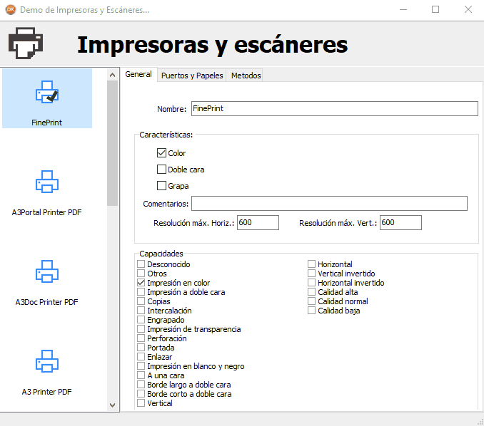484x426 pixels.
Task: Maximize the Demo de Impresoras window
Action: 435,9
